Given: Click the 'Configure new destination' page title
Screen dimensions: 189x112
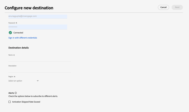Looking at the screenshot, I should [x=29, y=8].
